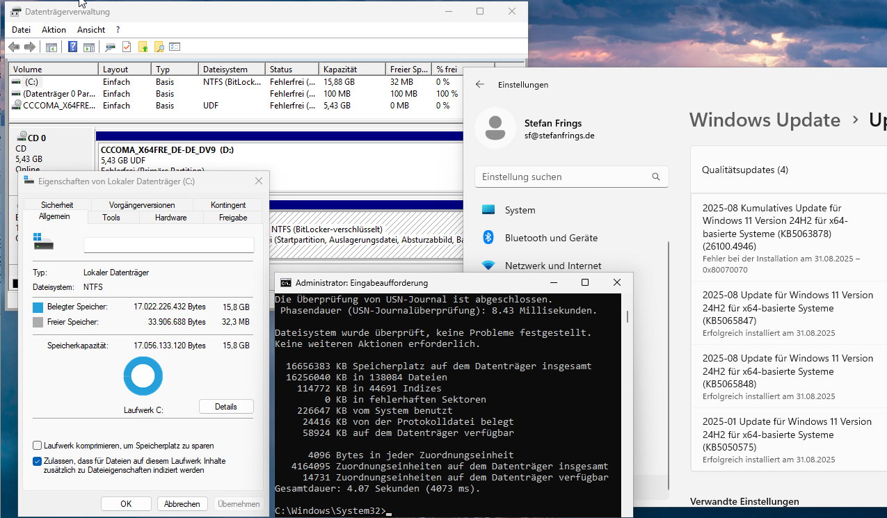The width and height of the screenshot is (887, 518).
Task: Click the OK button in Eigenschaften
Action: (x=126, y=504)
